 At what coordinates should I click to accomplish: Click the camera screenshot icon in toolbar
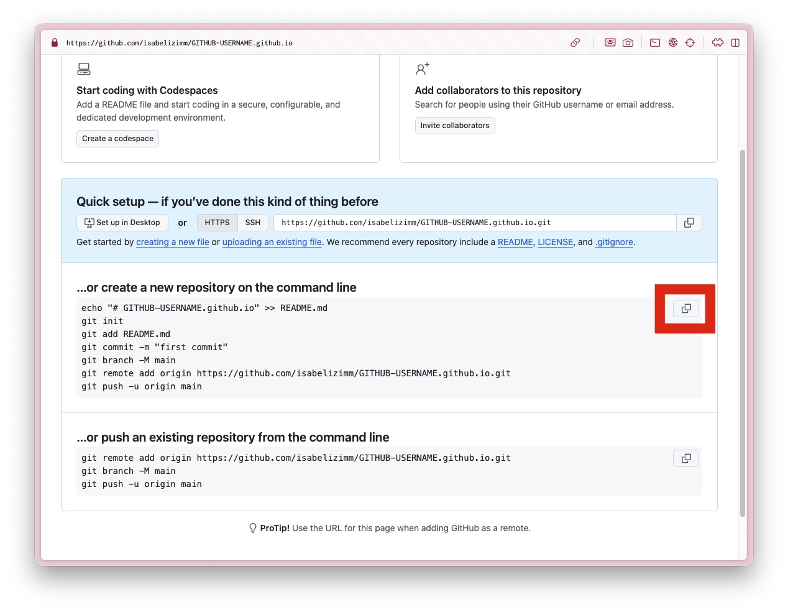click(628, 43)
